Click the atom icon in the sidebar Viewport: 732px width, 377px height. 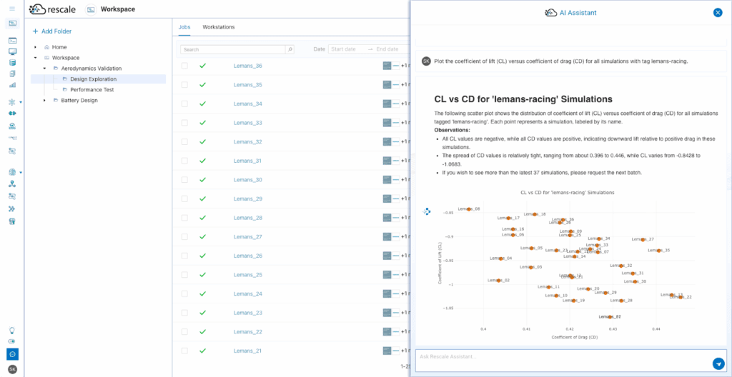pos(12,102)
